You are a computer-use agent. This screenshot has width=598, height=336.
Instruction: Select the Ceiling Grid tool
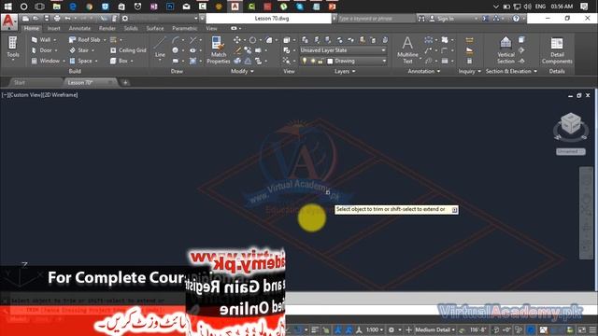pyautogui.click(x=128, y=50)
